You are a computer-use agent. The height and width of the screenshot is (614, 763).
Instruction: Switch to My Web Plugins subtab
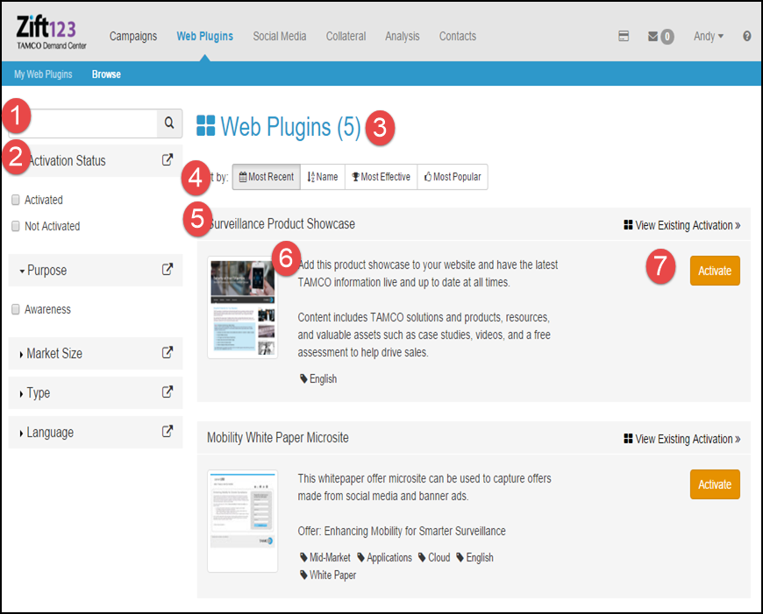click(43, 74)
